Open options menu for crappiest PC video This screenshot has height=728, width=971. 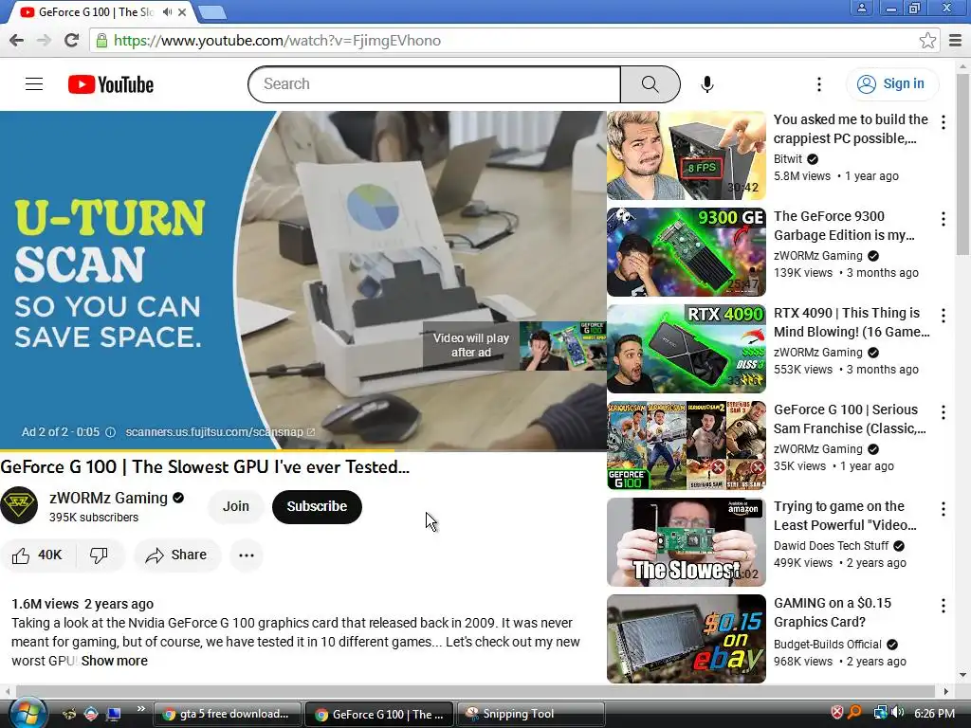point(944,122)
